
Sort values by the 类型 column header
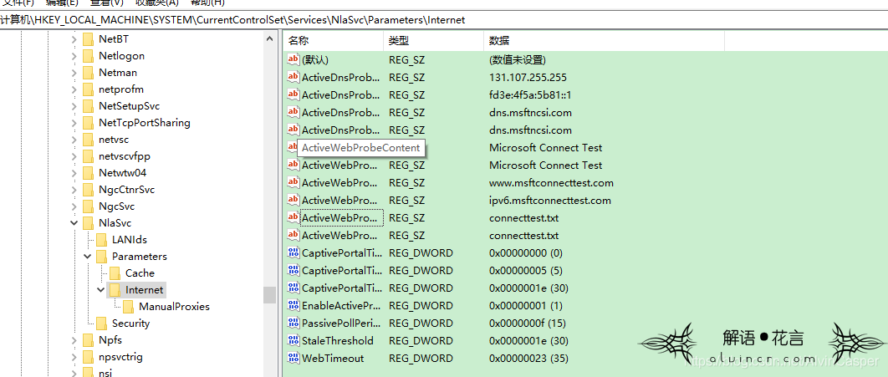(x=434, y=41)
